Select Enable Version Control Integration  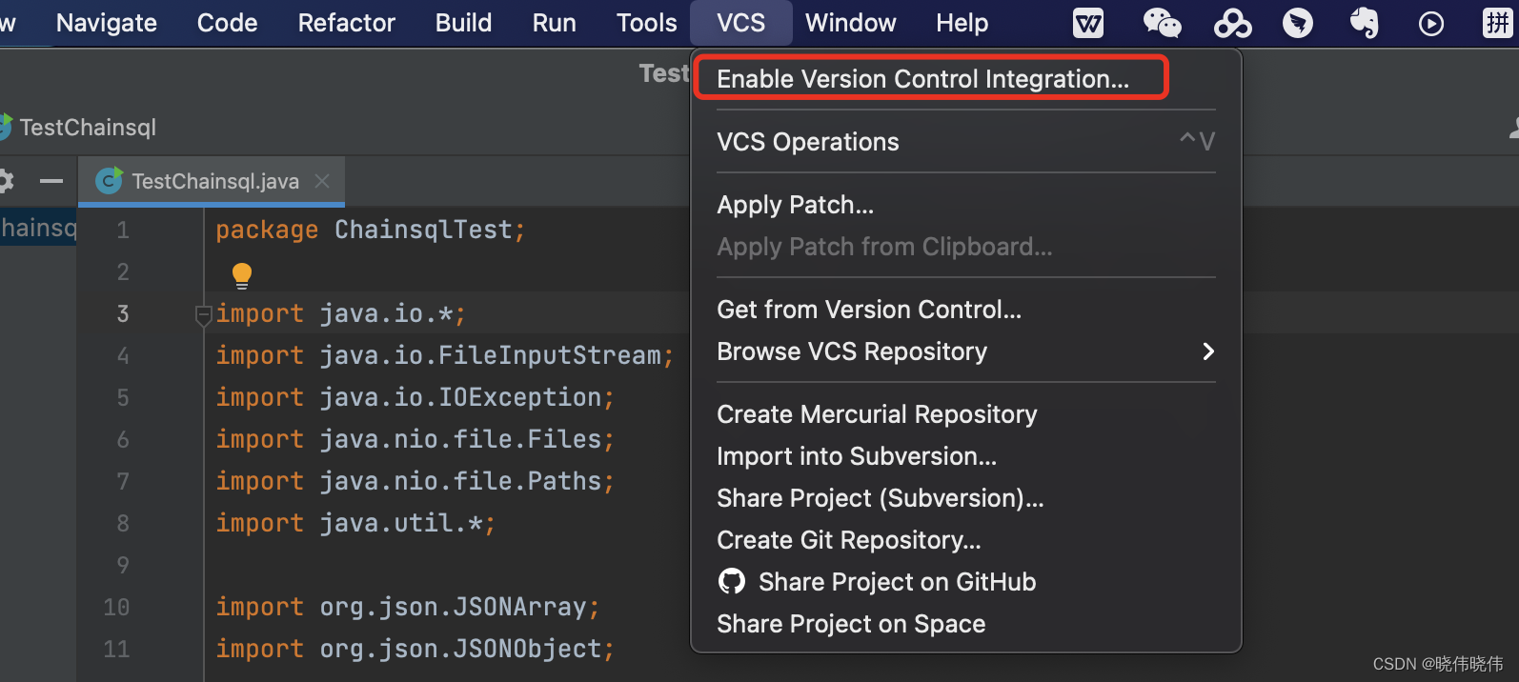click(922, 79)
